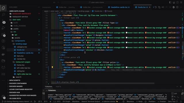Open navbar.tsx in the explorer
The image size is (184, 103).
pos(21,59)
